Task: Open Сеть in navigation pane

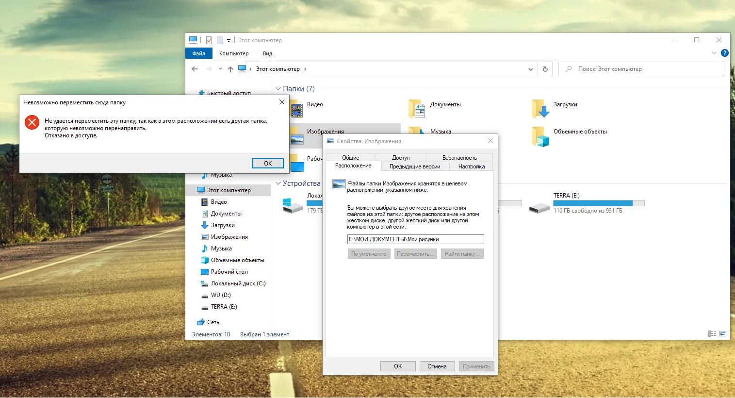Action: click(x=213, y=322)
